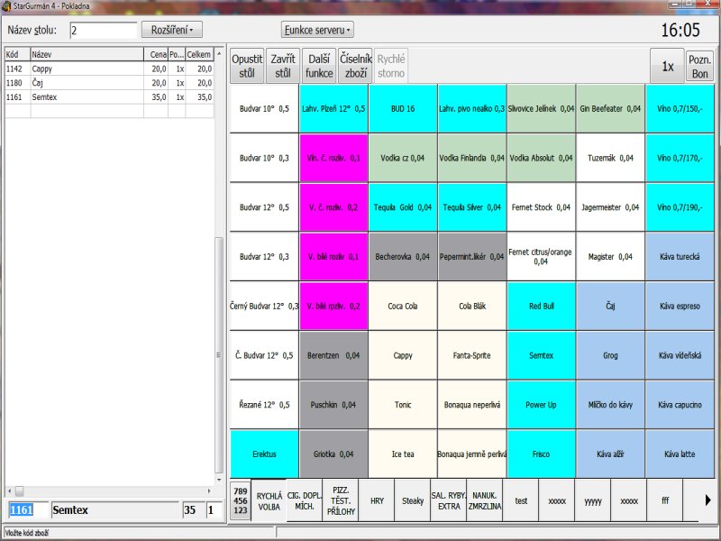Select the Tonic tile

point(403,404)
